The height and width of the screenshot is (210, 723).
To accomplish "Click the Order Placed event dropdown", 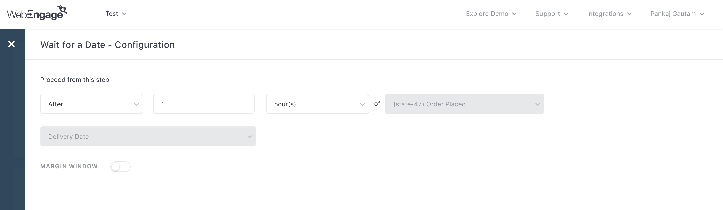I will pos(464,104).
